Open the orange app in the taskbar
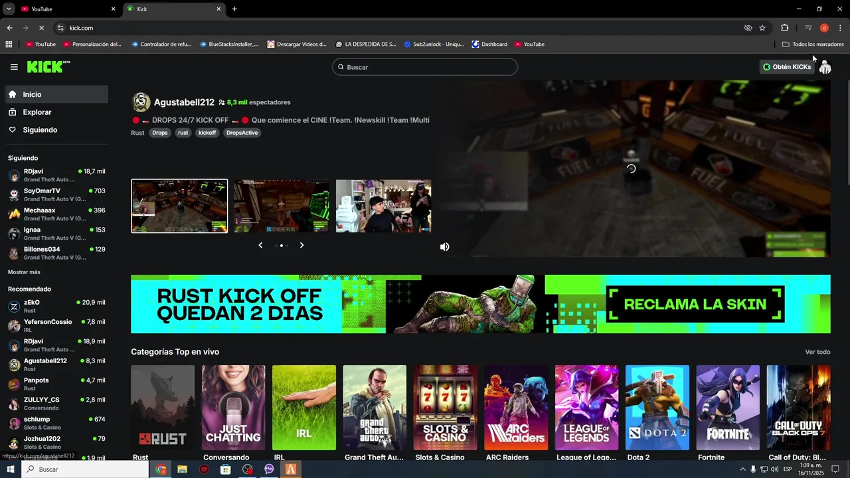Image resolution: width=850 pixels, height=478 pixels. coord(290,469)
